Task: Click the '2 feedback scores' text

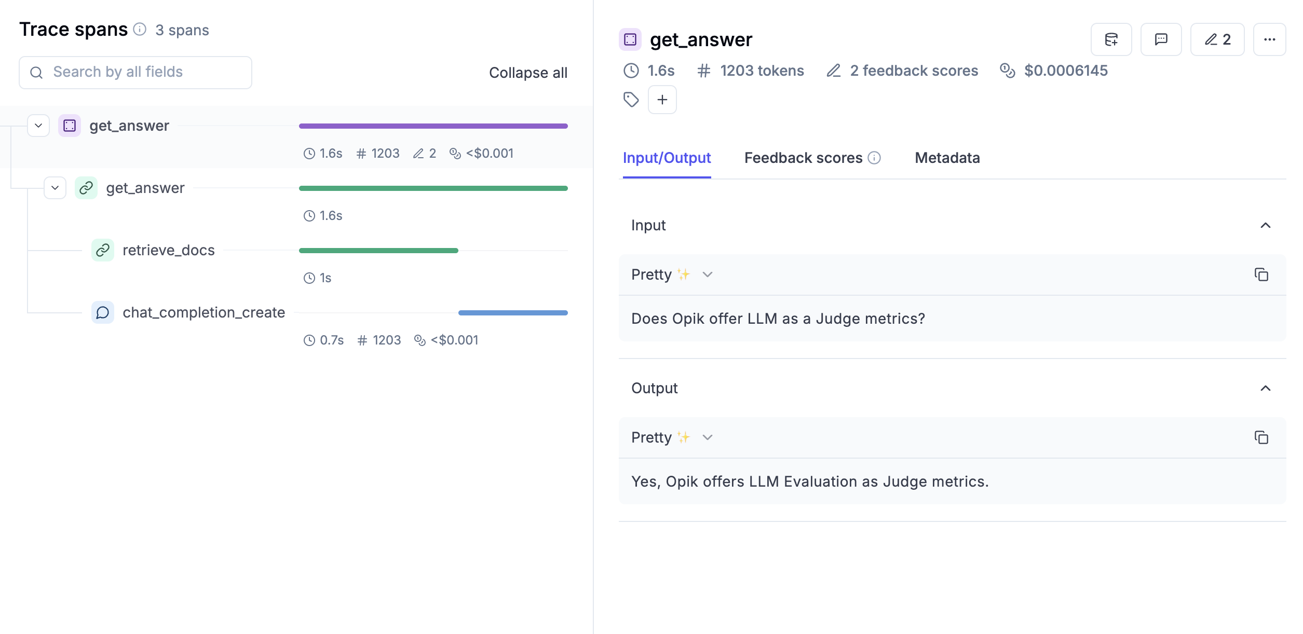Action: [914, 71]
